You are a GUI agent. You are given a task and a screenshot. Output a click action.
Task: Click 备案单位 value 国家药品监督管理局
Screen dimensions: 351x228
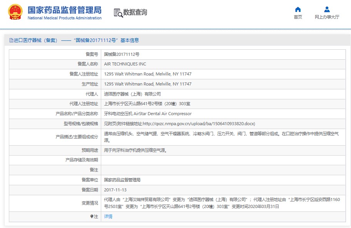pyautogui.click(x=122, y=180)
